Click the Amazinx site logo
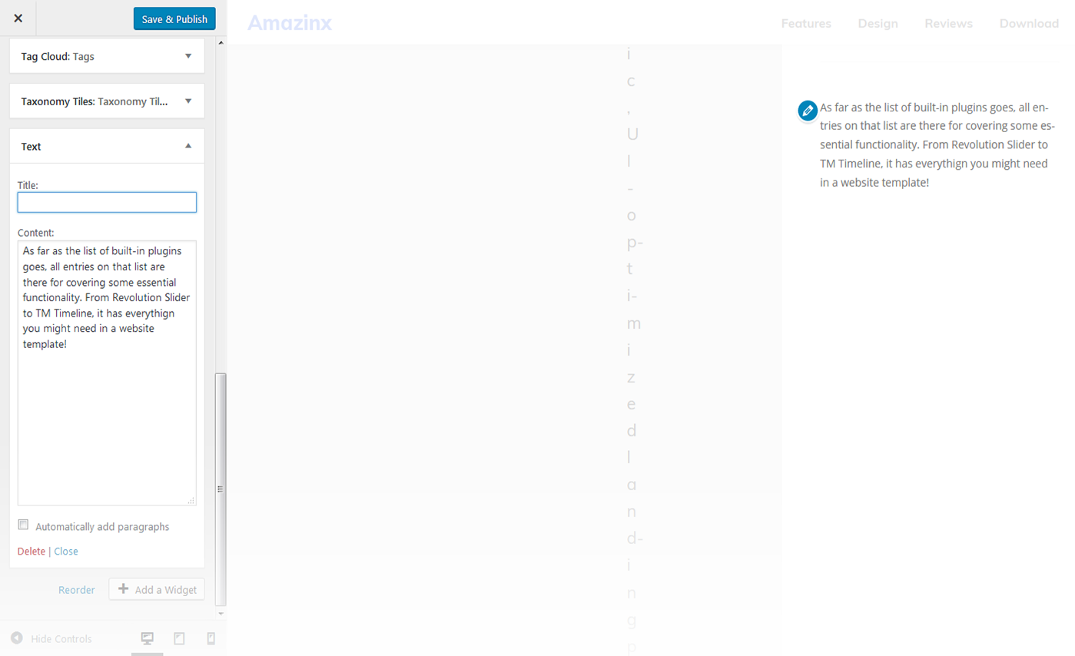 coord(290,23)
